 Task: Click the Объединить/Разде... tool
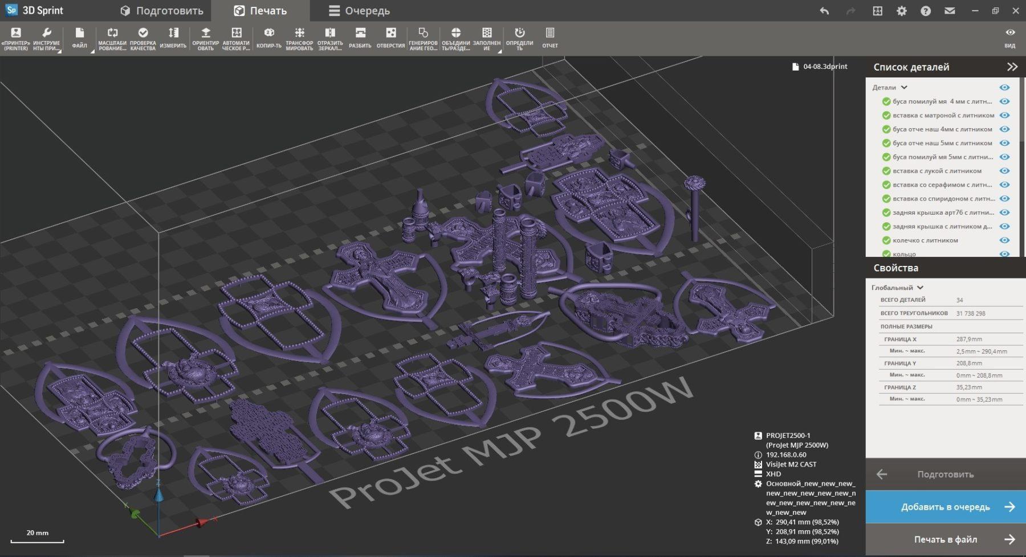click(456, 39)
